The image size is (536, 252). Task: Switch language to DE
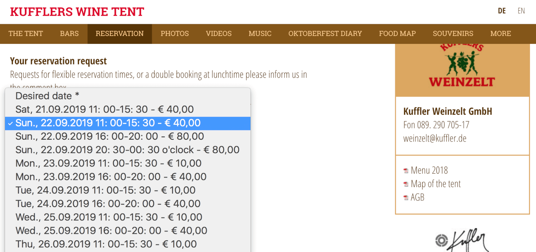pos(502,11)
